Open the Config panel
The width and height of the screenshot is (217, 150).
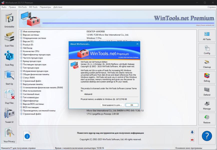point(207,50)
